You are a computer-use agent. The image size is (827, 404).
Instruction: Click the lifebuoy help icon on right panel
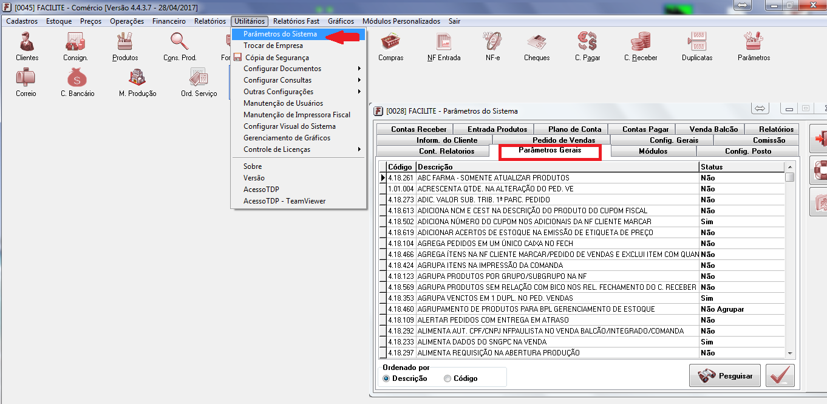(819, 171)
